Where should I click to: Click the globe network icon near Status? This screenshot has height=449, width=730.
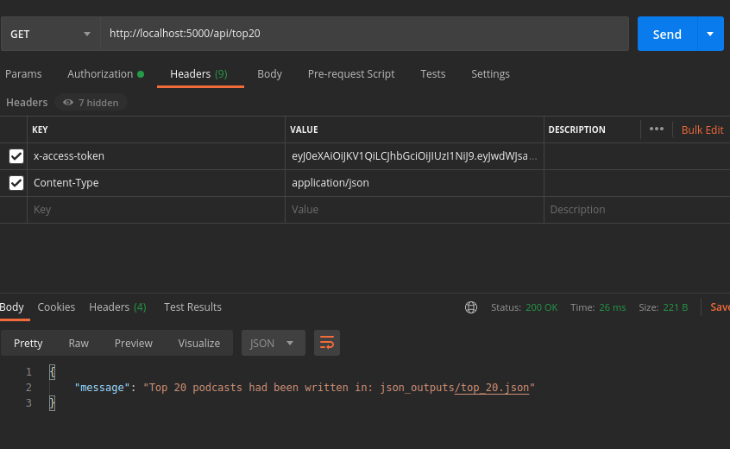[x=471, y=307]
